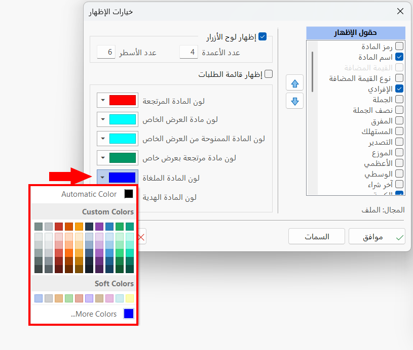This screenshot has width=413, height=350.
Task: Enable the إظهار قائمة الطلبات option
Action: pyautogui.click(x=269, y=73)
